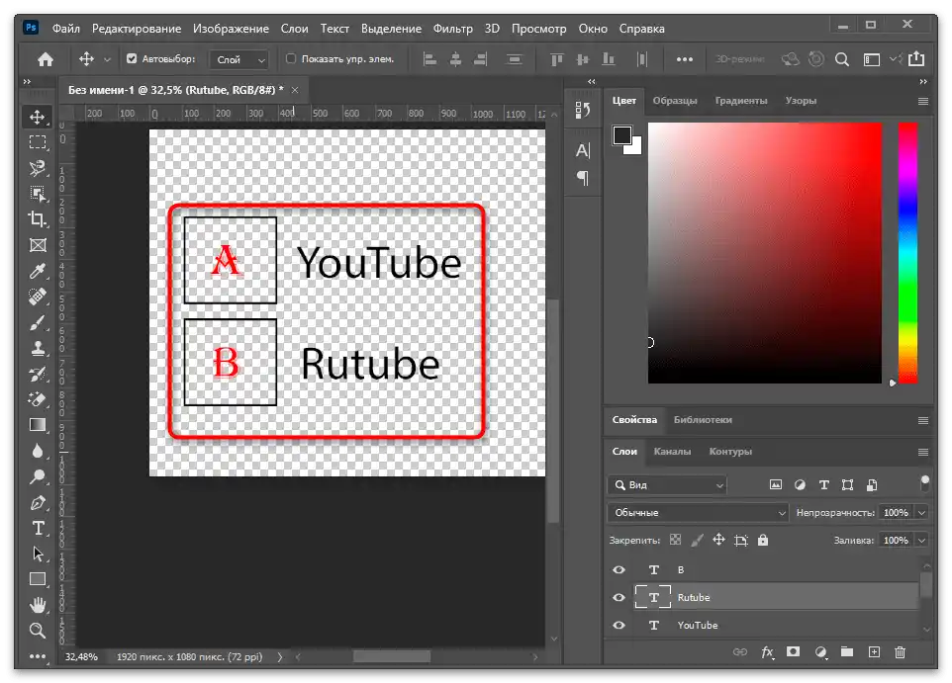This screenshot has height=683, width=952.
Task: Click the Home icon in options bar
Action: pos(46,59)
